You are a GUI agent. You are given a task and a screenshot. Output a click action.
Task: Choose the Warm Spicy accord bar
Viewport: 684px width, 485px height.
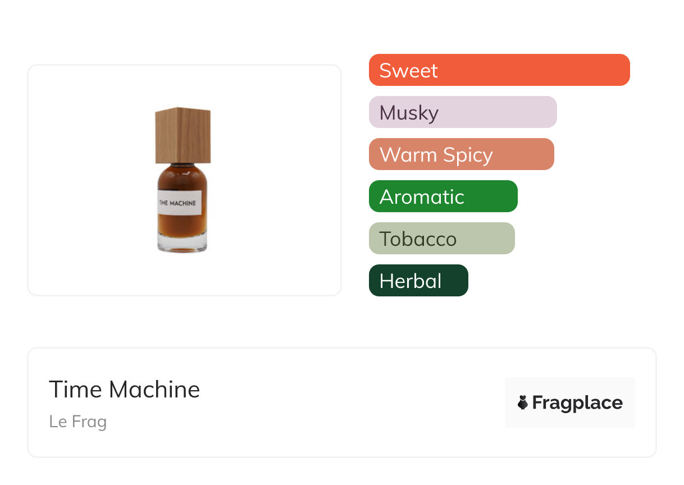(461, 154)
